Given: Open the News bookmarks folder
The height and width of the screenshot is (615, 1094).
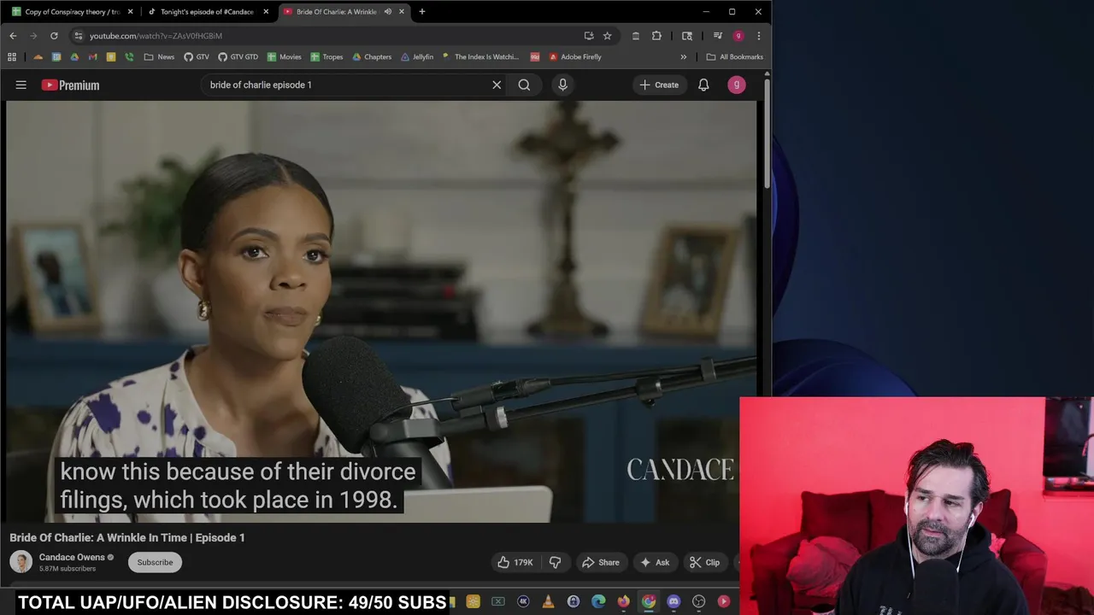Looking at the screenshot, I should point(159,57).
